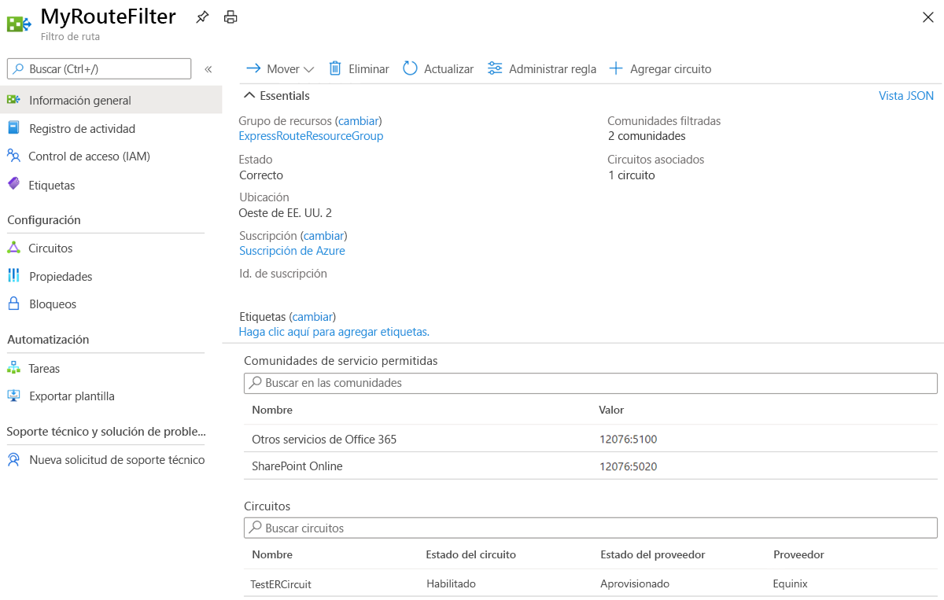Focus Buscar en las comunidades field
The image size is (944, 600).
591,383
